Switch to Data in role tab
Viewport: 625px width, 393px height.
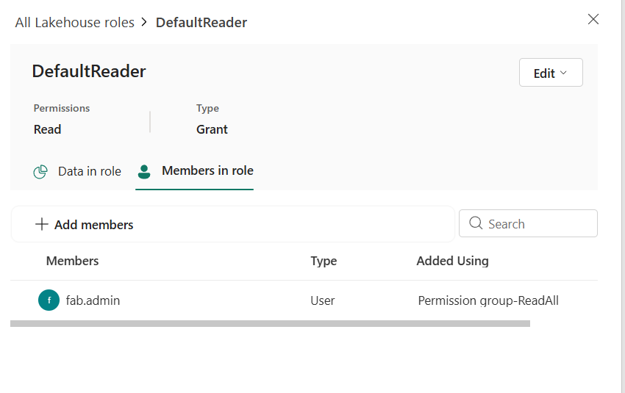pos(77,172)
